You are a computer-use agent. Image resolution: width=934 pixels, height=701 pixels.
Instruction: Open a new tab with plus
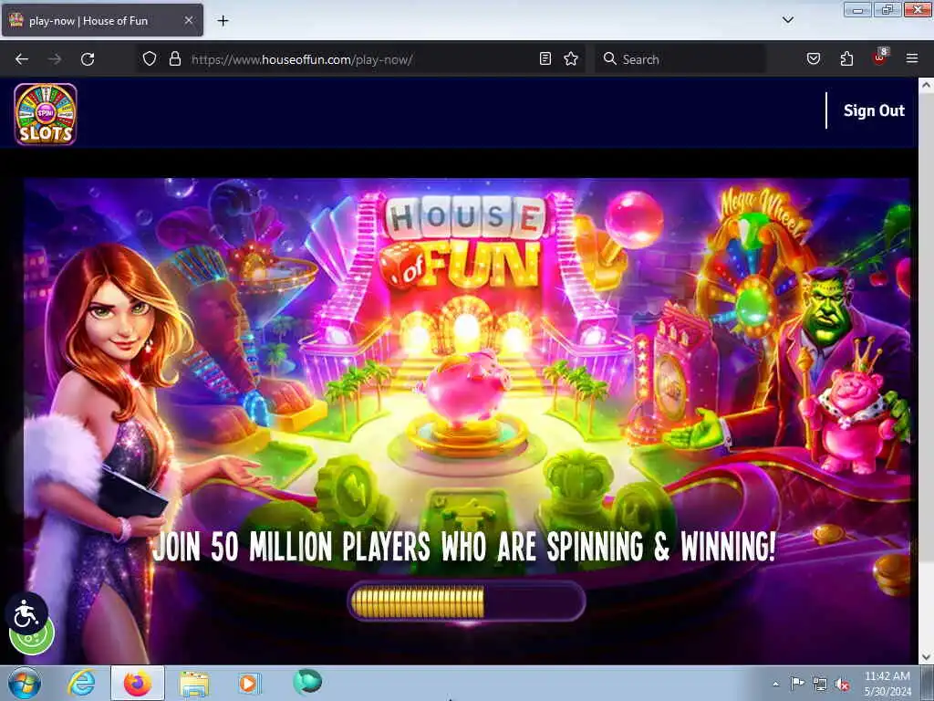[x=223, y=21]
